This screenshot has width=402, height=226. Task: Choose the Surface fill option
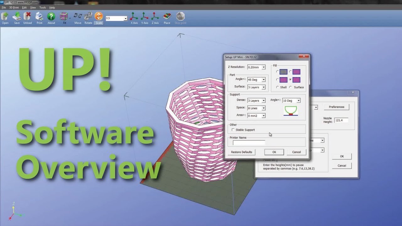[290, 87]
